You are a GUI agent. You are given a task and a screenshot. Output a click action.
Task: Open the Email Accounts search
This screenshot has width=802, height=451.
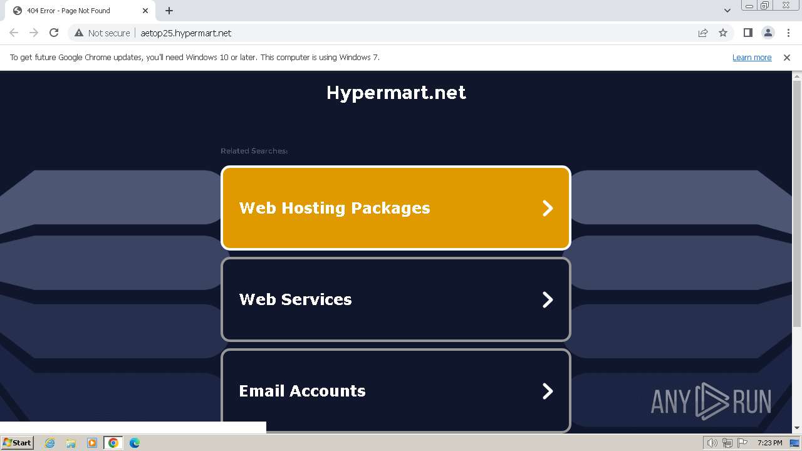[396, 391]
